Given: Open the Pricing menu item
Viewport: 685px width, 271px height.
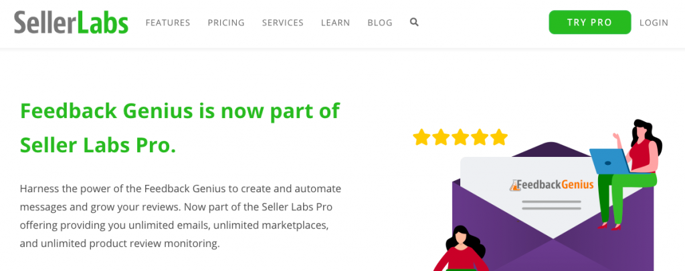Looking at the screenshot, I should [226, 23].
